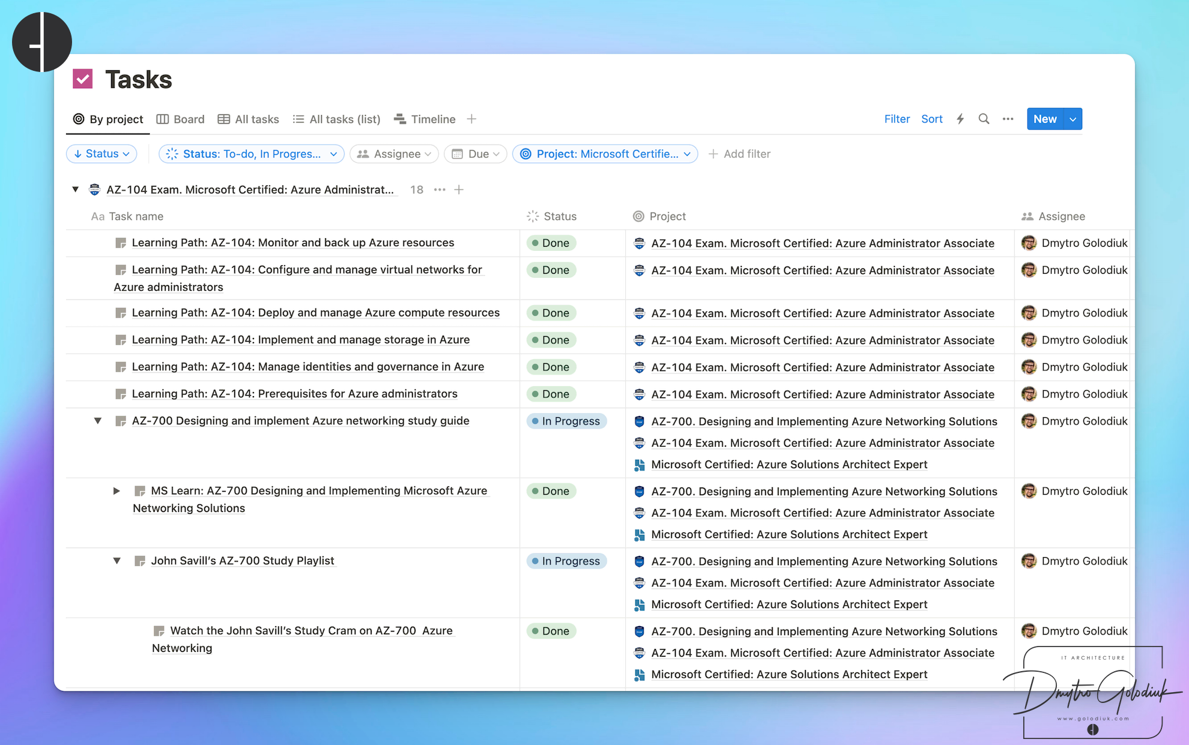Click the Tasks page title
The height and width of the screenshot is (745, 1189).
click(x=139, y=79)
